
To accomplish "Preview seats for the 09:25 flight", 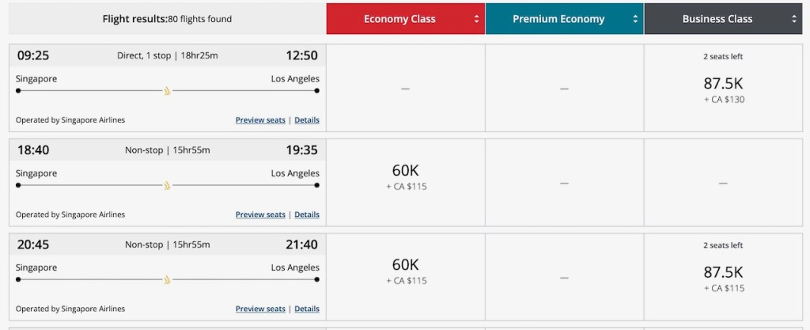I will 260,120.
